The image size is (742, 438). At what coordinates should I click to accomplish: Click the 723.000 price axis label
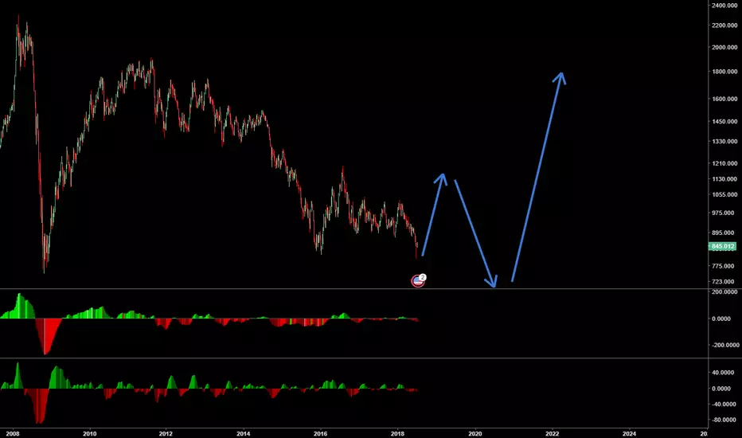tap(723, 282)
